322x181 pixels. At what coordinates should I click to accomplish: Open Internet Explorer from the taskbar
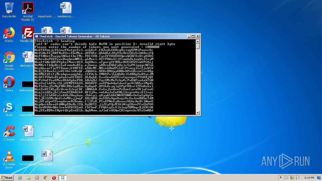click(x=20, y=178)
